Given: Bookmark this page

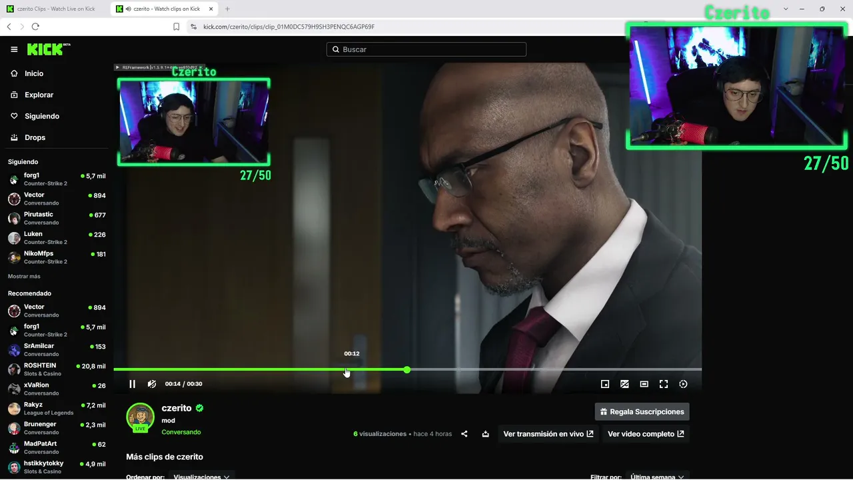Looking at the screenshot, I should tap(176, 27).
